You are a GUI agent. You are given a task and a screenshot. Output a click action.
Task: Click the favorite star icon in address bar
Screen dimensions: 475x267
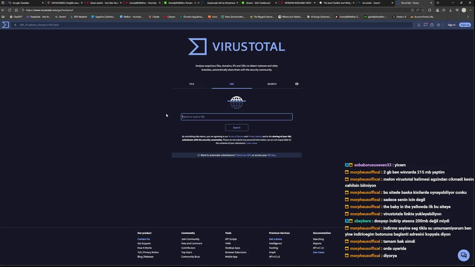423,10
